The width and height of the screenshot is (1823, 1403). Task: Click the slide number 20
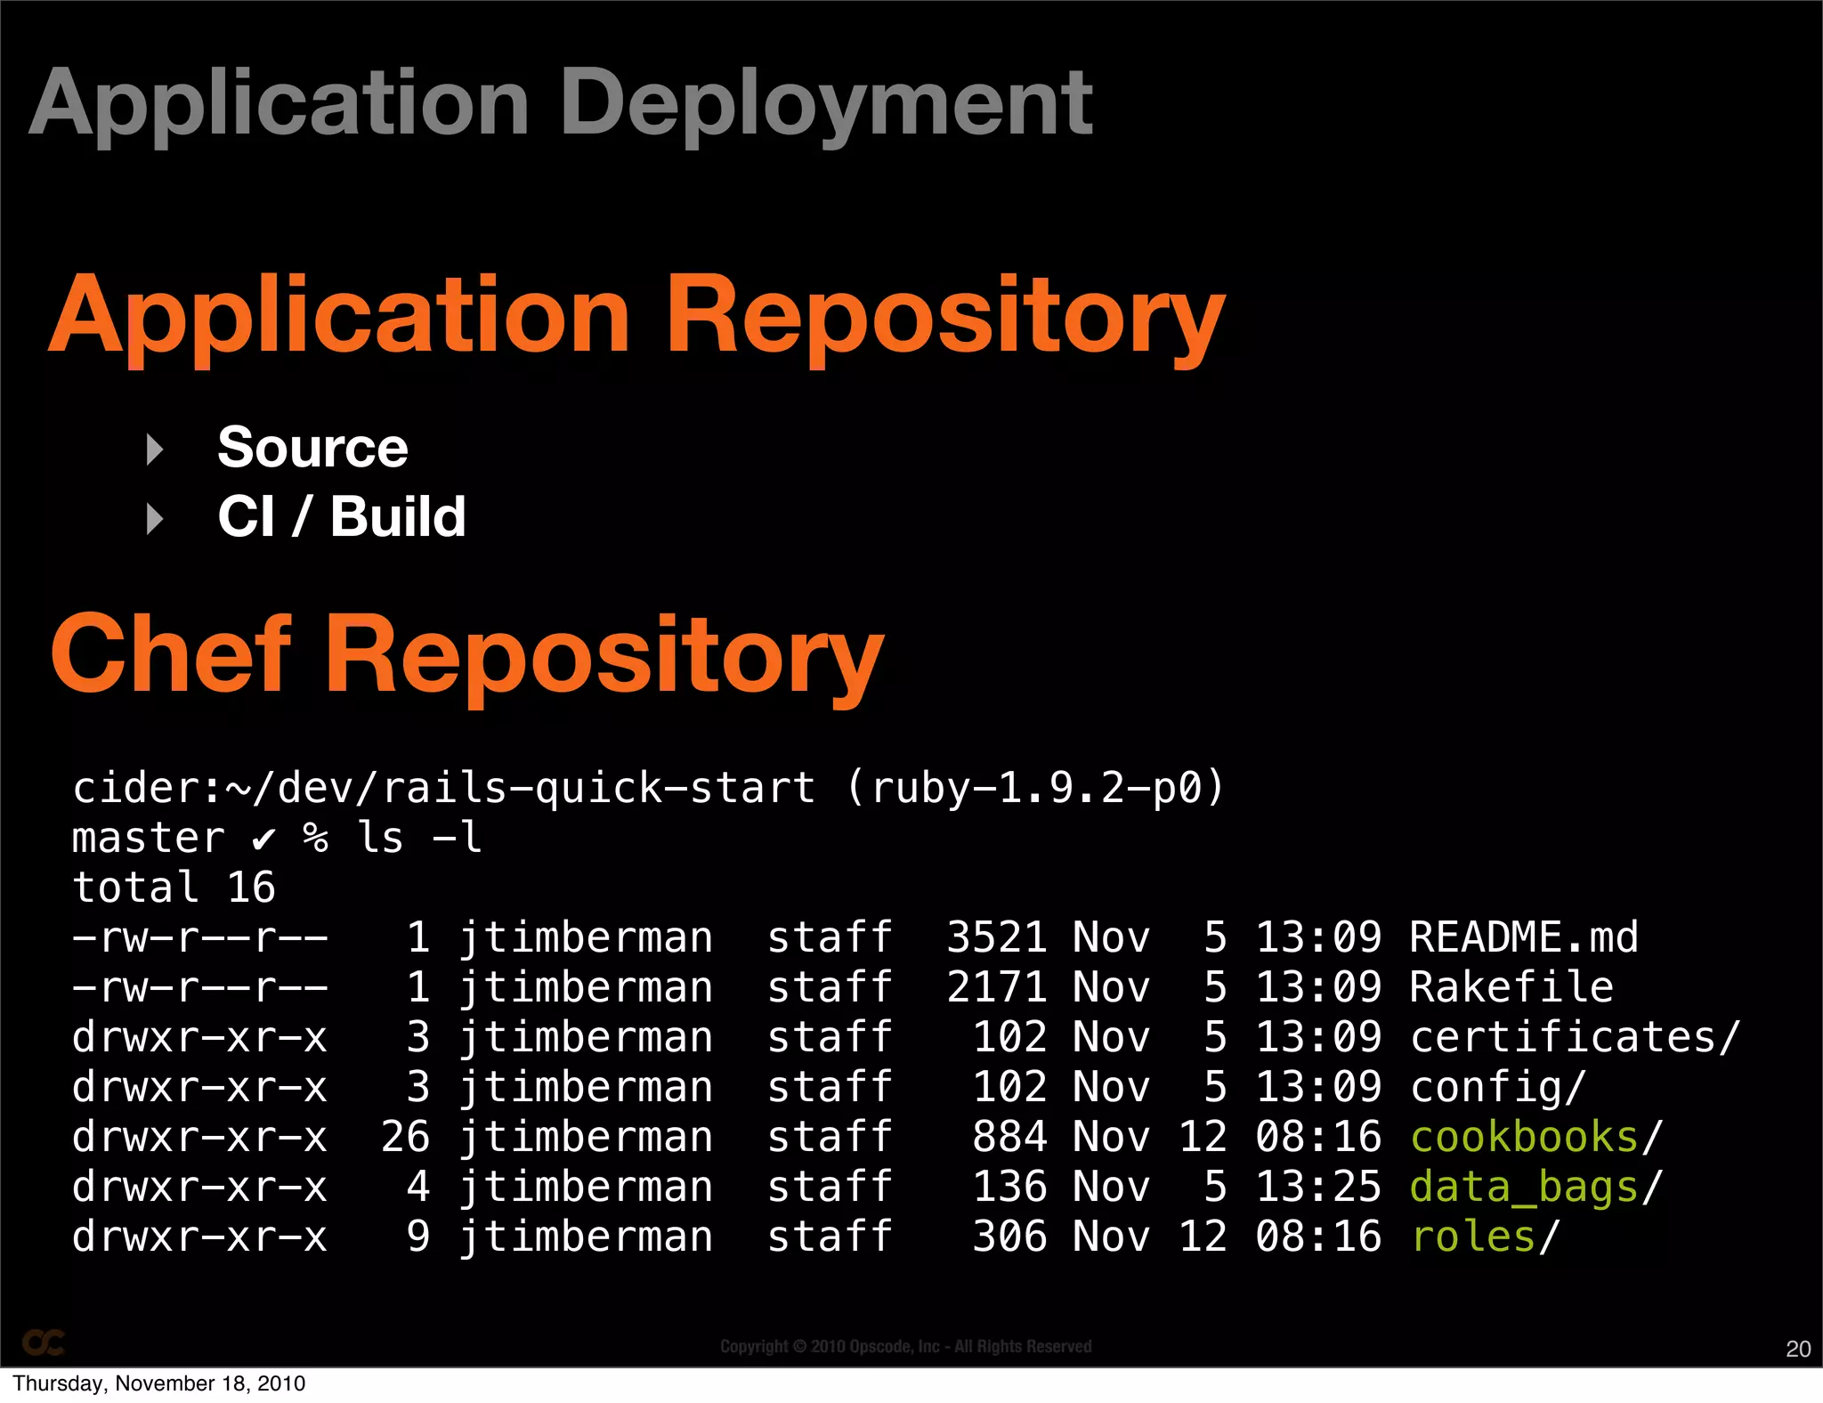tap(1798, 1349)
